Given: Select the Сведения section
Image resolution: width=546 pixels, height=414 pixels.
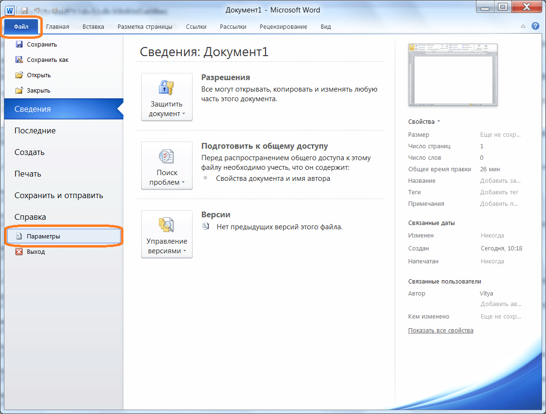Looking at the screenshot, I should pos(64,109).
